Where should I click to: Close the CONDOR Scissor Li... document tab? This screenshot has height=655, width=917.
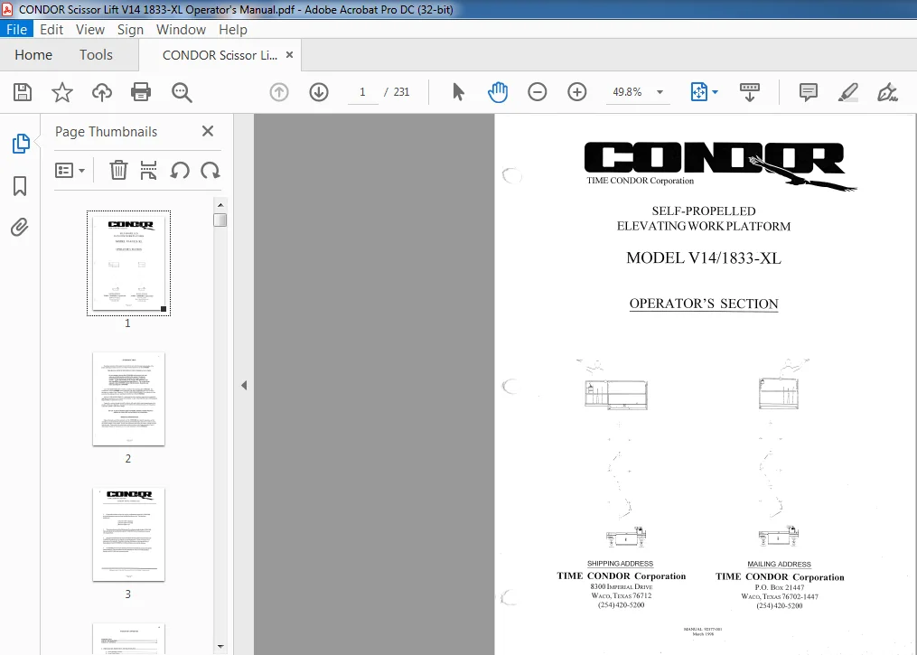click(x=289, y=55)
